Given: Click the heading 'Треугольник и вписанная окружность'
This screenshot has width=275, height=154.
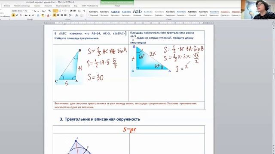Looking at the screenshot, I should click(x=102, y=119).
